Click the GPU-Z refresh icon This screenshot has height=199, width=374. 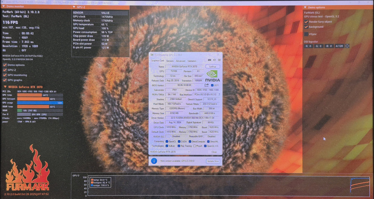pos(214,60)
